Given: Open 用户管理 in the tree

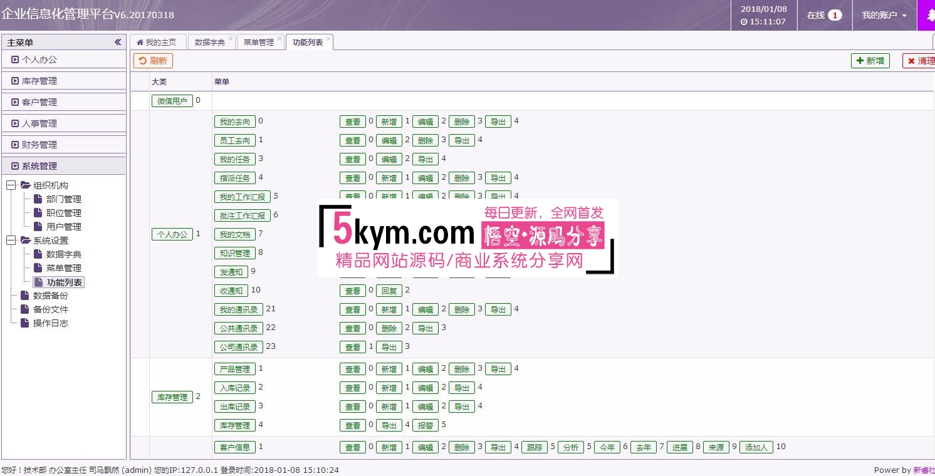Looking at the screenshot, I should (64, 227).
